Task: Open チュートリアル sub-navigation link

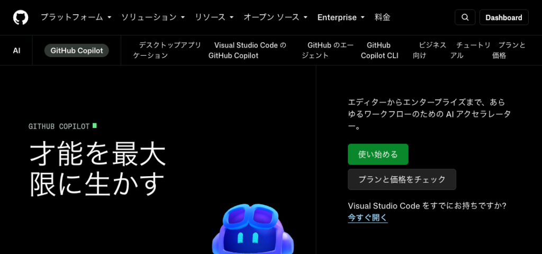Action: click(470, 50)
